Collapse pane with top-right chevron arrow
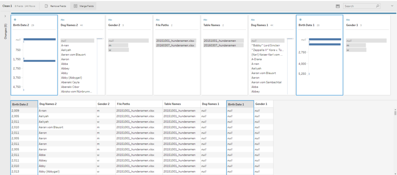 392,6
